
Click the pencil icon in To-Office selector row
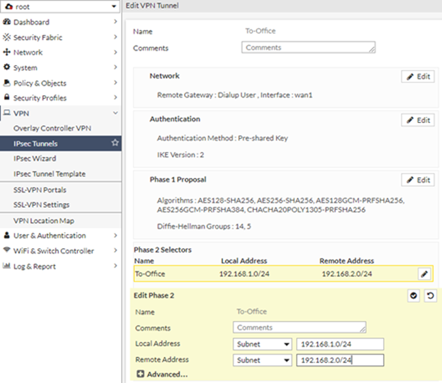424,274
